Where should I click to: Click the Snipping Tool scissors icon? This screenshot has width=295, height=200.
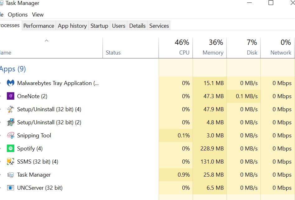point(11,136)
